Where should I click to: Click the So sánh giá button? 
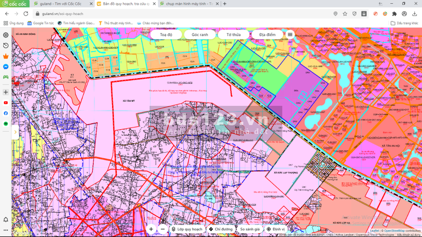click(250, 229)
